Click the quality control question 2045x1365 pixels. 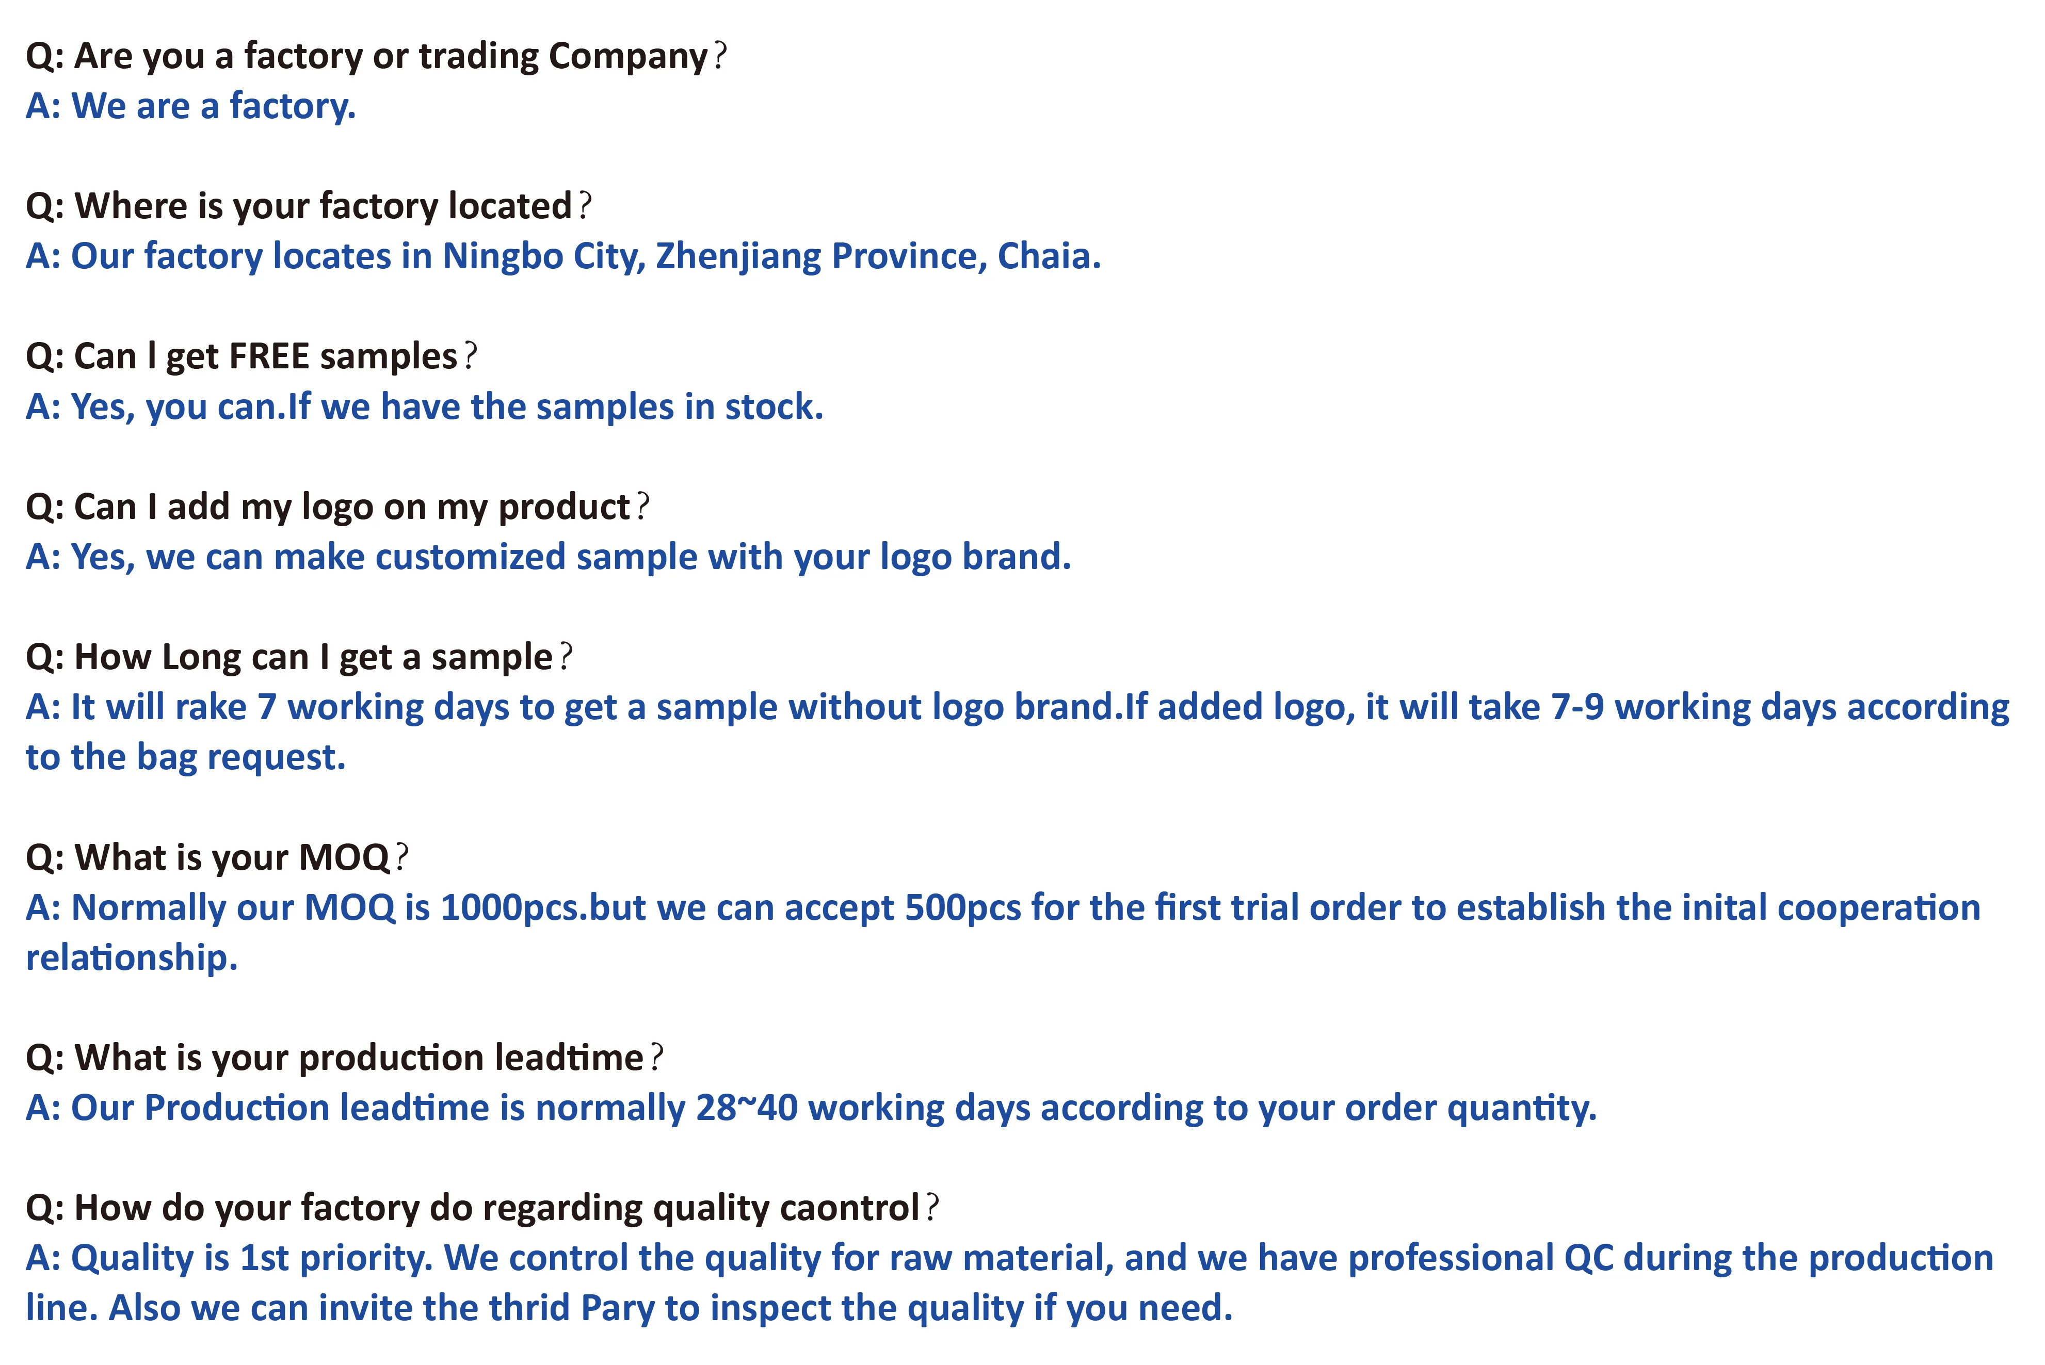coord(482,1208)
